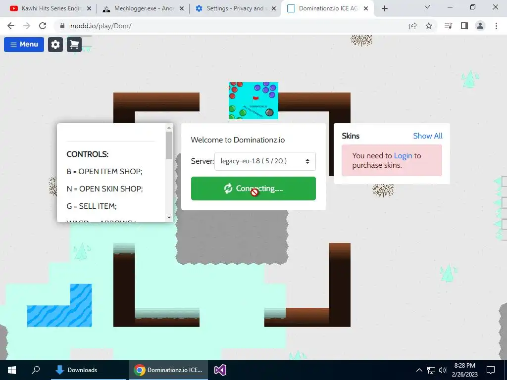Screen dimensions: 507x380
Task: Click the 'N = OPEN SKIN SHOP;' text
Action: click(x=105, y=189)
